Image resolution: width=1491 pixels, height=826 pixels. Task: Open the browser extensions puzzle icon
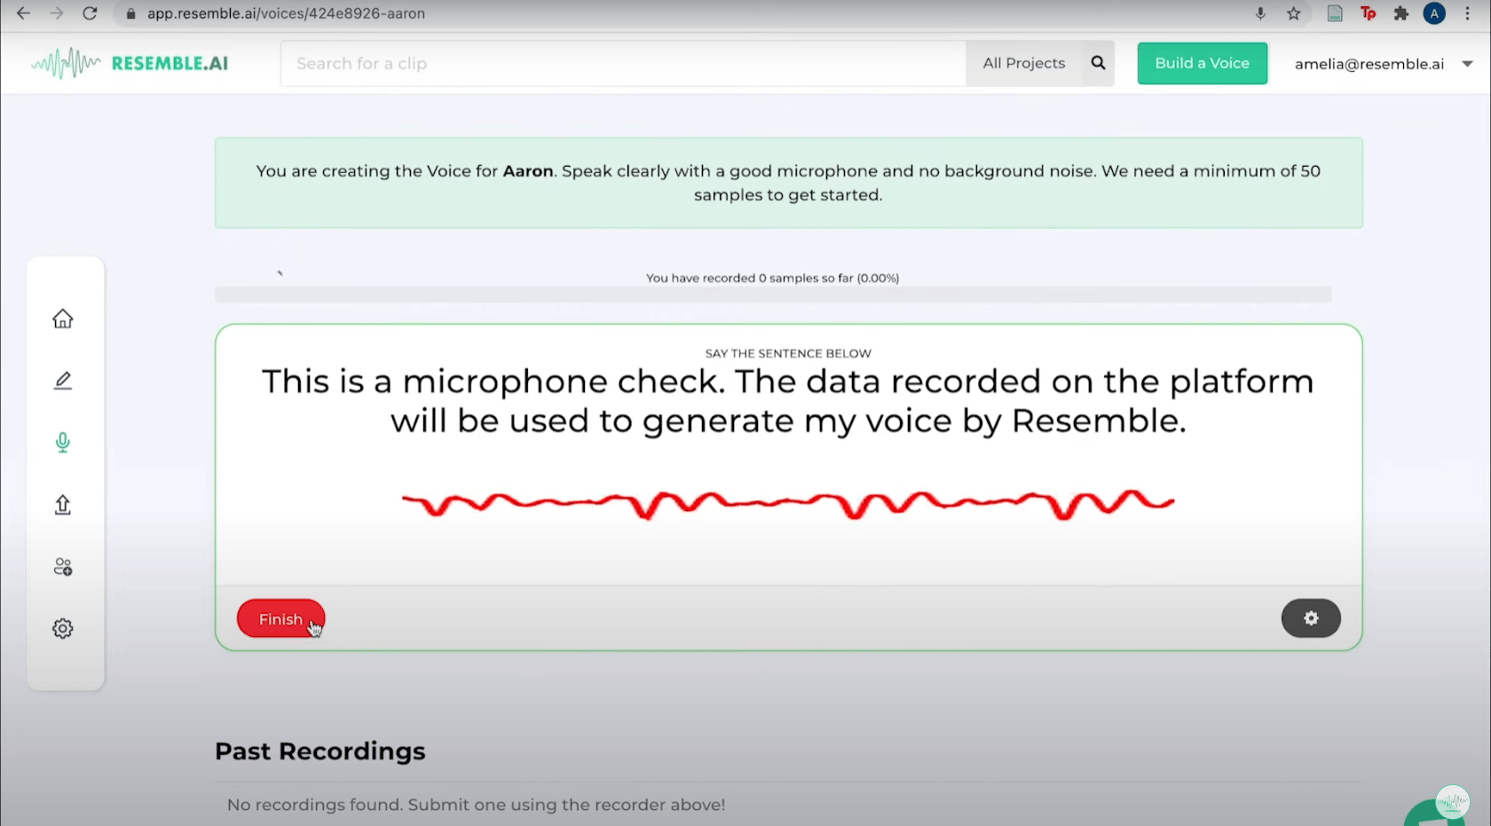(1401, 13)
